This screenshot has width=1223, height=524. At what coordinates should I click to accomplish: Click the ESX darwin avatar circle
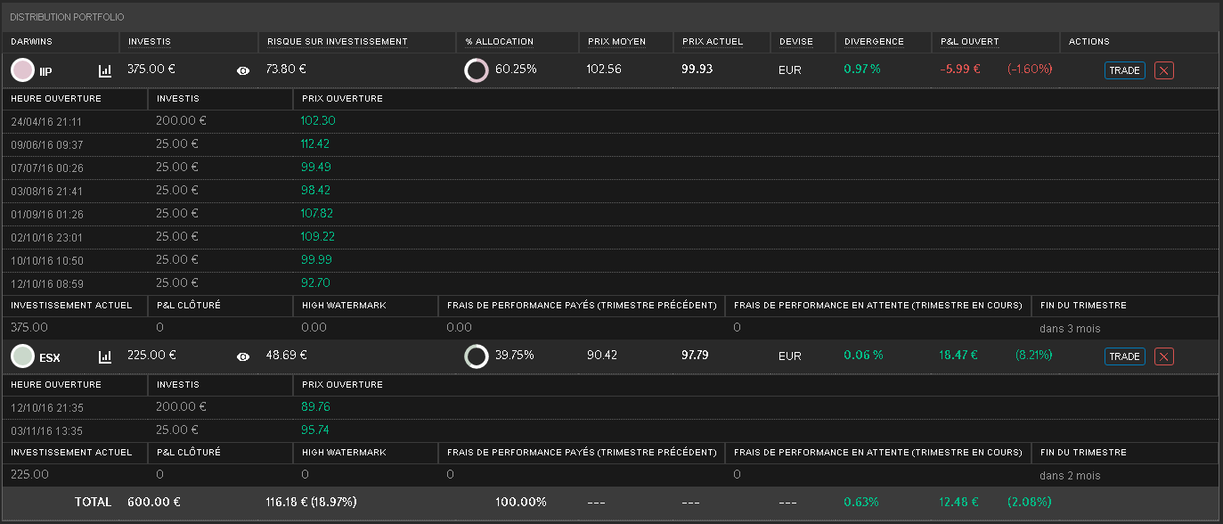[x=22, y=356]
